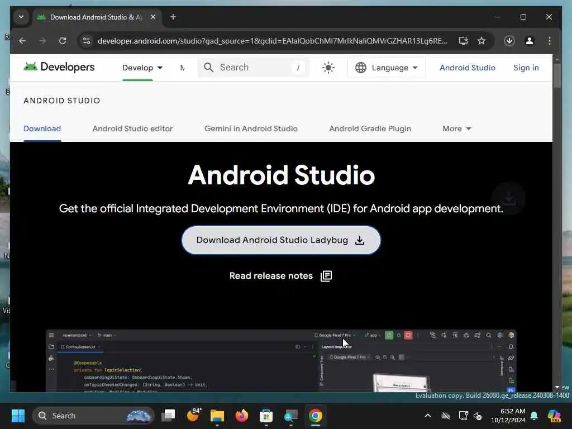Bookmark this page with the star icon
The image size is (572, 429).
tap(482, 41)
